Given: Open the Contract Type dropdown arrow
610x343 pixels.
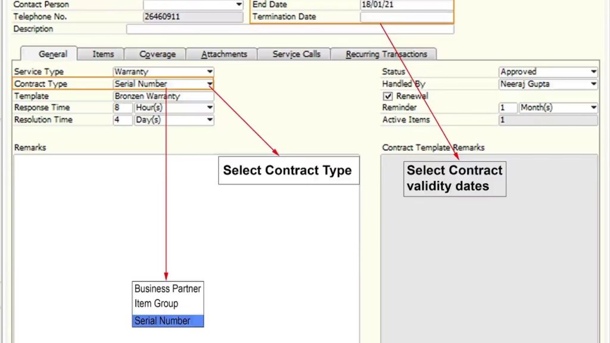Looking at the screenshot, I should [x=210, y=84].
